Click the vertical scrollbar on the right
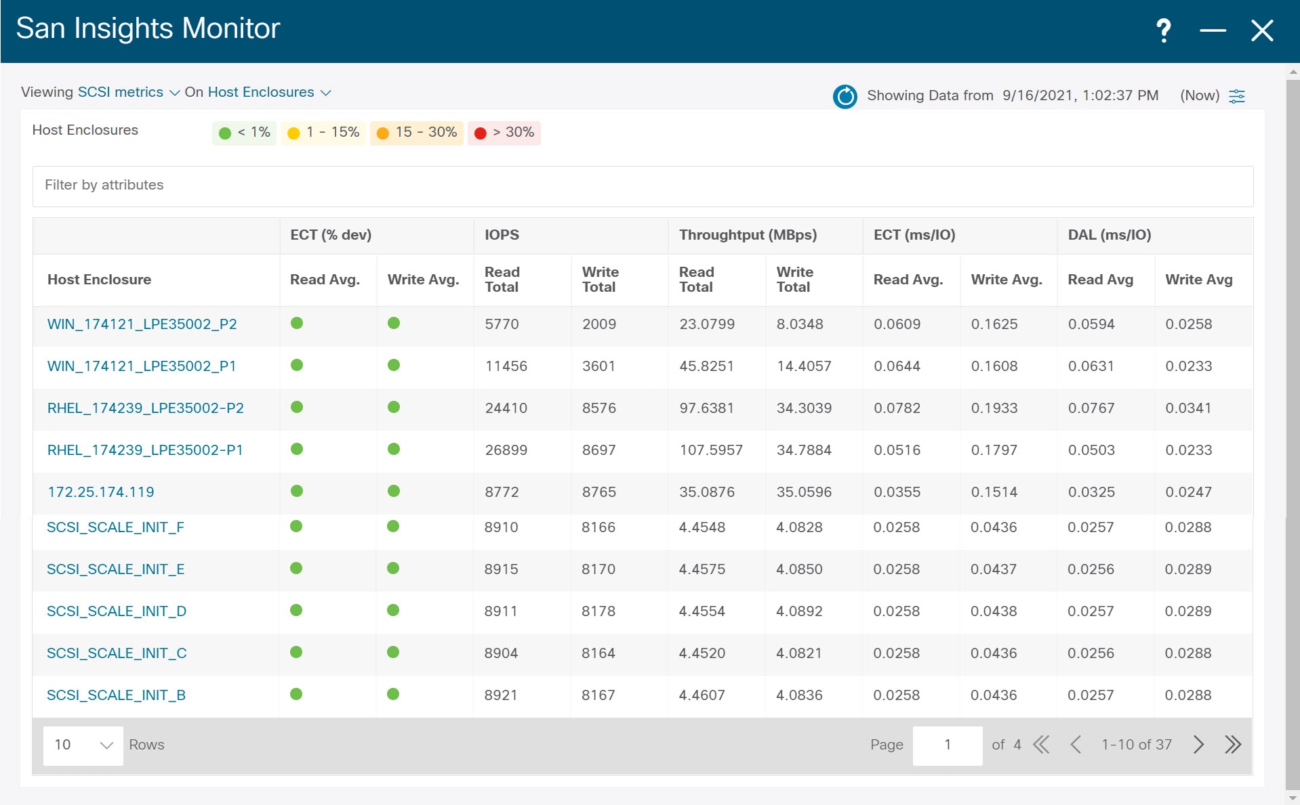This screenshot has height=805, width=1300. (1293, 433)
